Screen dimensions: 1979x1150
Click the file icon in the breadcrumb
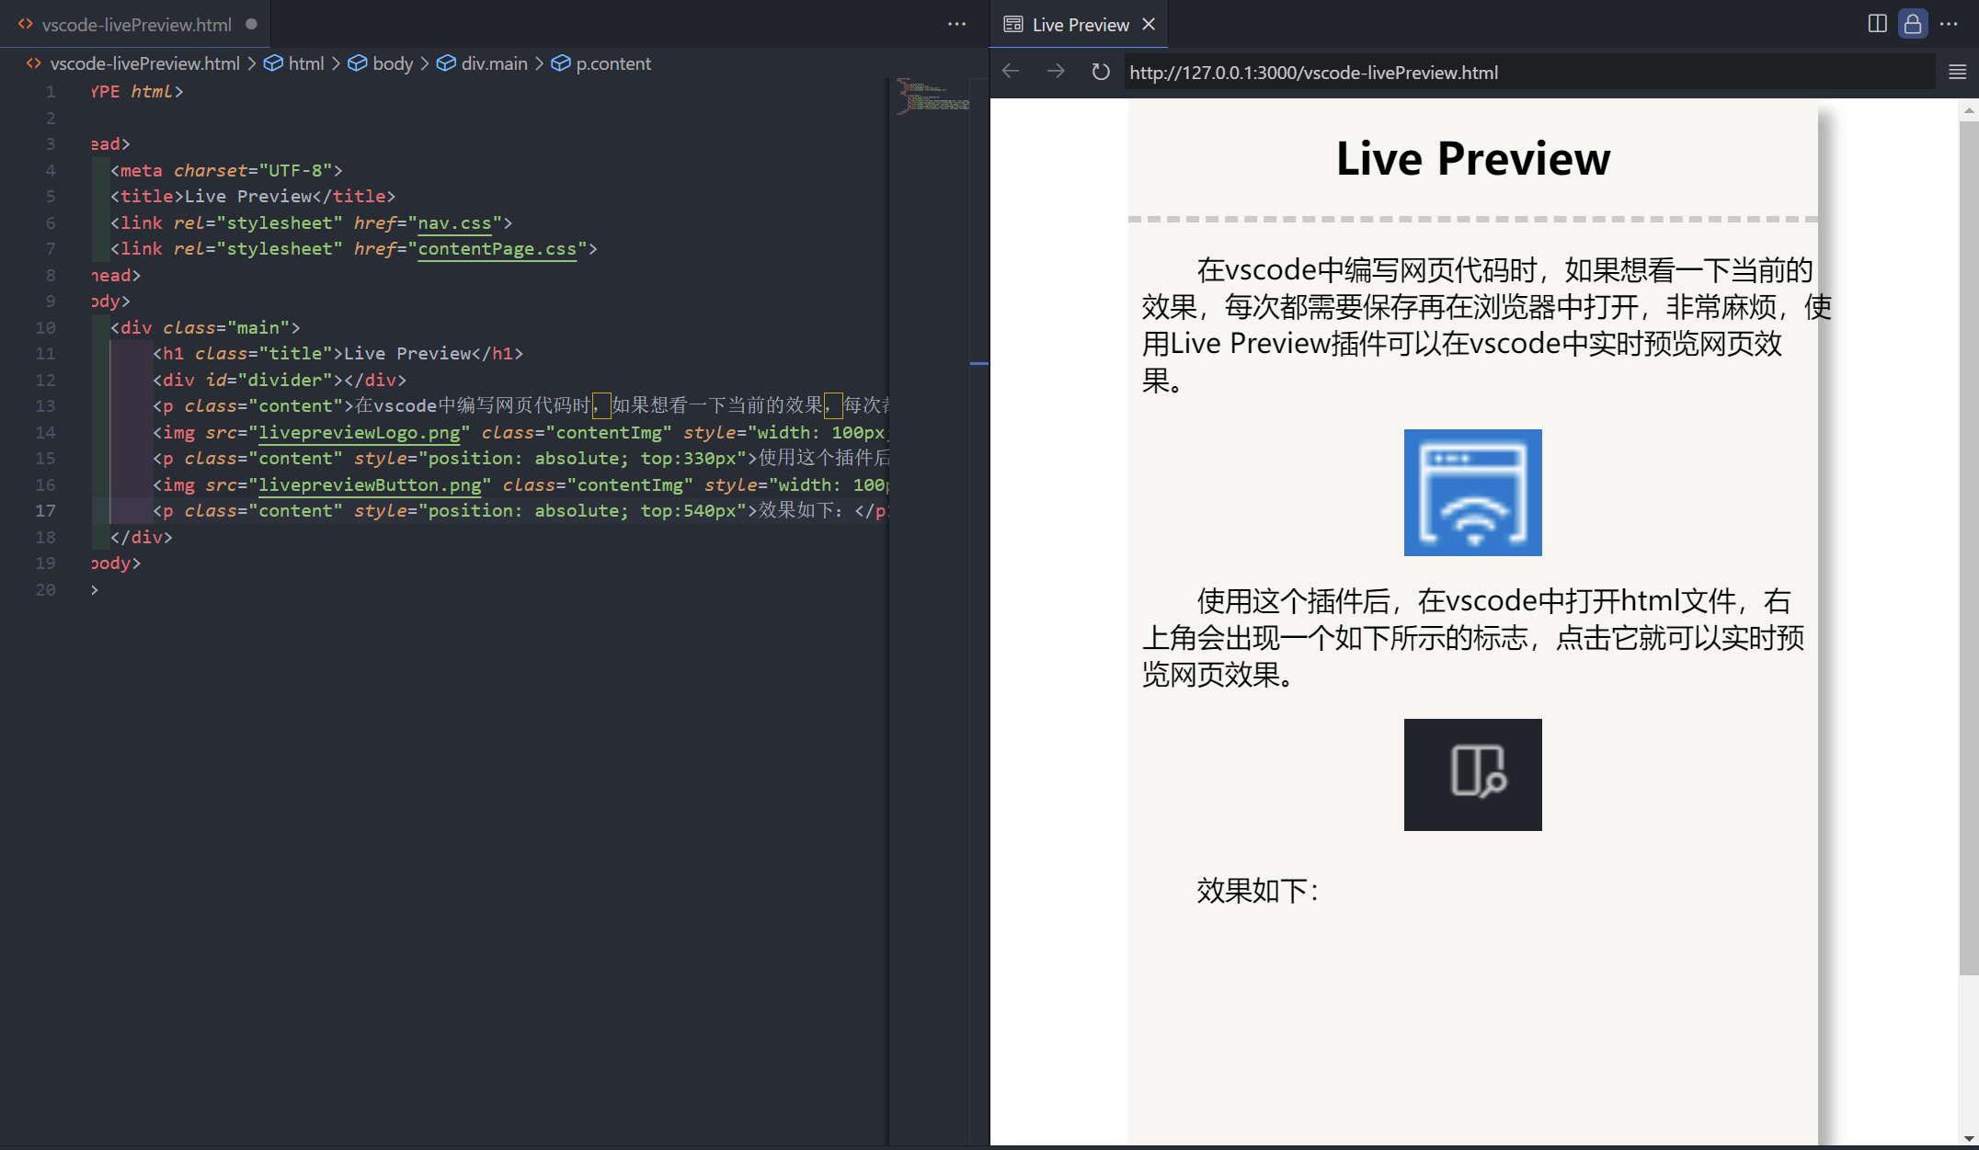[34, 63]
